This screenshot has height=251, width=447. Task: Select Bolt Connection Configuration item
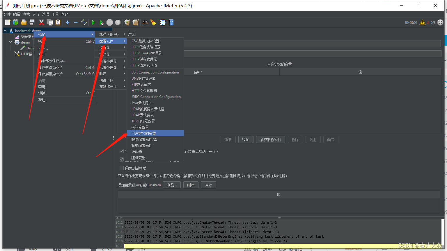coord(155,72)
